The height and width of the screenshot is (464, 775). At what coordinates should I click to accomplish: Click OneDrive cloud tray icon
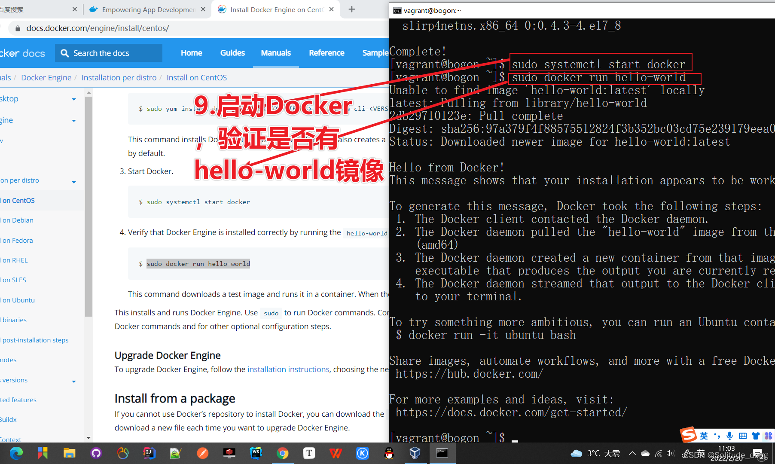click(645, 453)
